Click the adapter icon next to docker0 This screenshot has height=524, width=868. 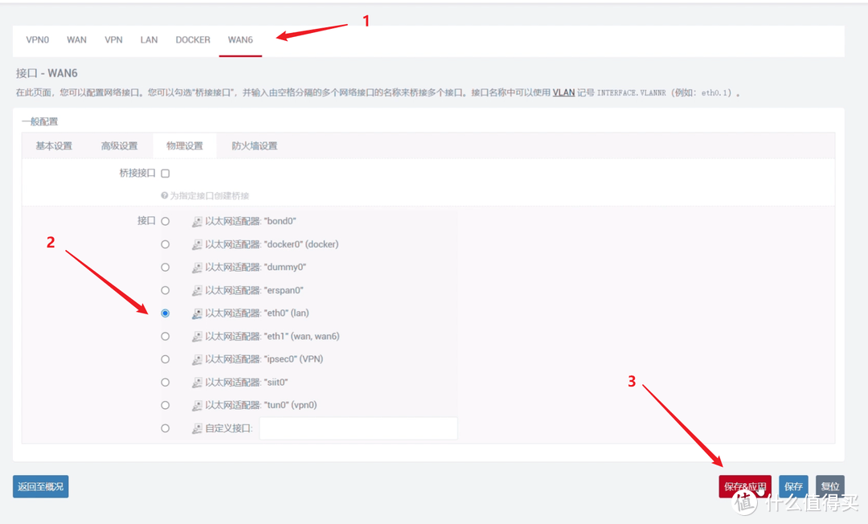tap(197, 244)
